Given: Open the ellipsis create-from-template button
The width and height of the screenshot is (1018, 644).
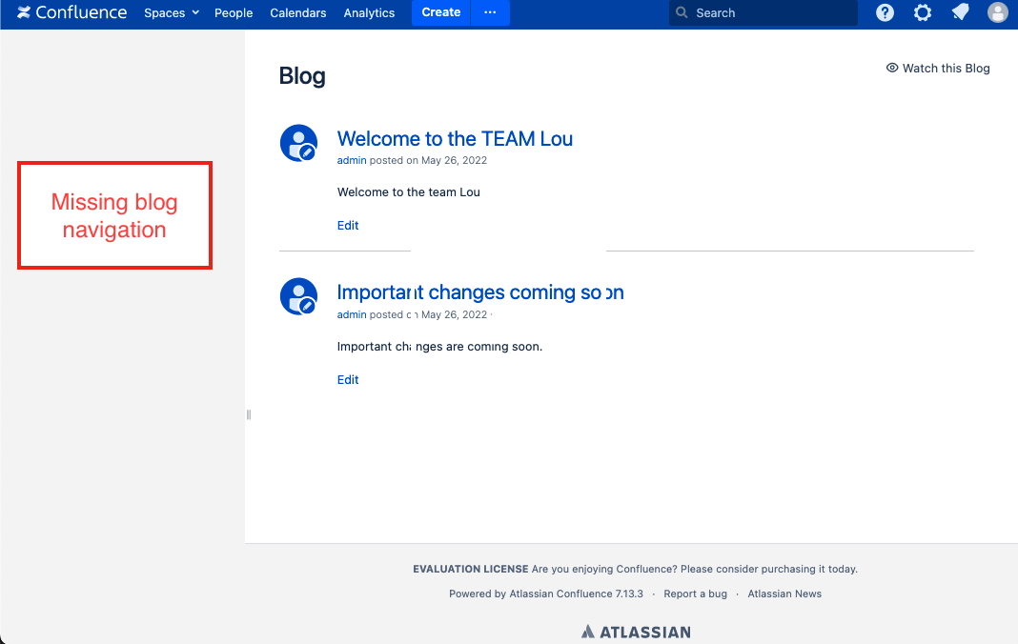Looking at the screenshot, I should tap(490, 12).
